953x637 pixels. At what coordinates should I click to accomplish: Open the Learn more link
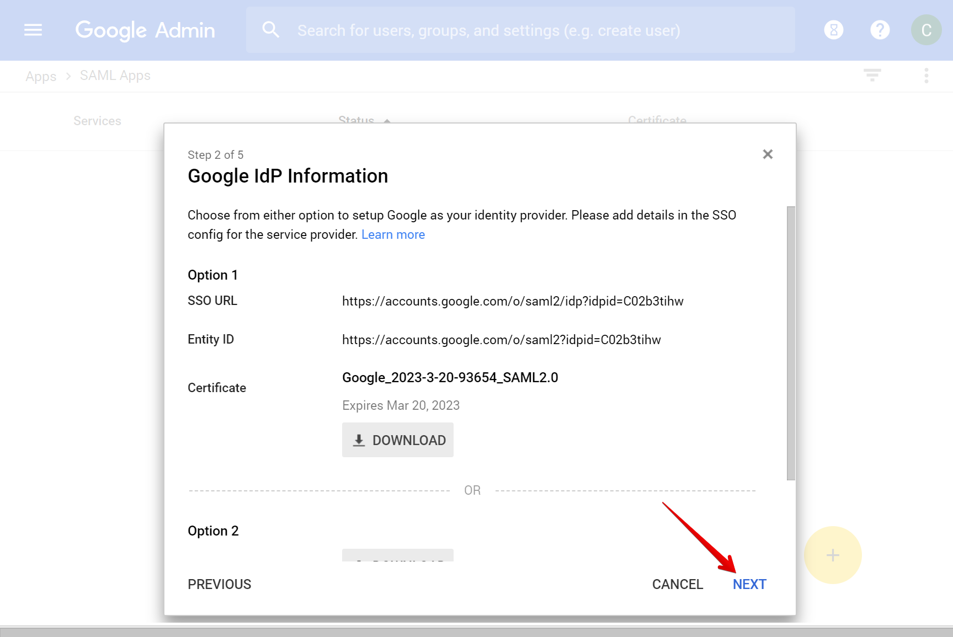[x=393, y=234]
